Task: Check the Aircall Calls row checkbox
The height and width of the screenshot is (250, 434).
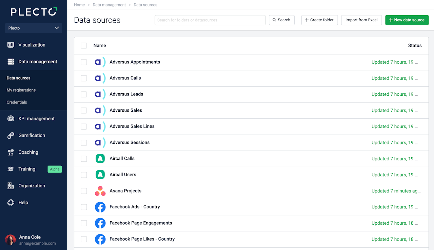Action: 84,159
